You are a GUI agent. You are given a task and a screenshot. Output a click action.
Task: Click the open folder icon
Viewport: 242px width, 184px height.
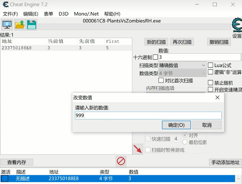[20, 25]
